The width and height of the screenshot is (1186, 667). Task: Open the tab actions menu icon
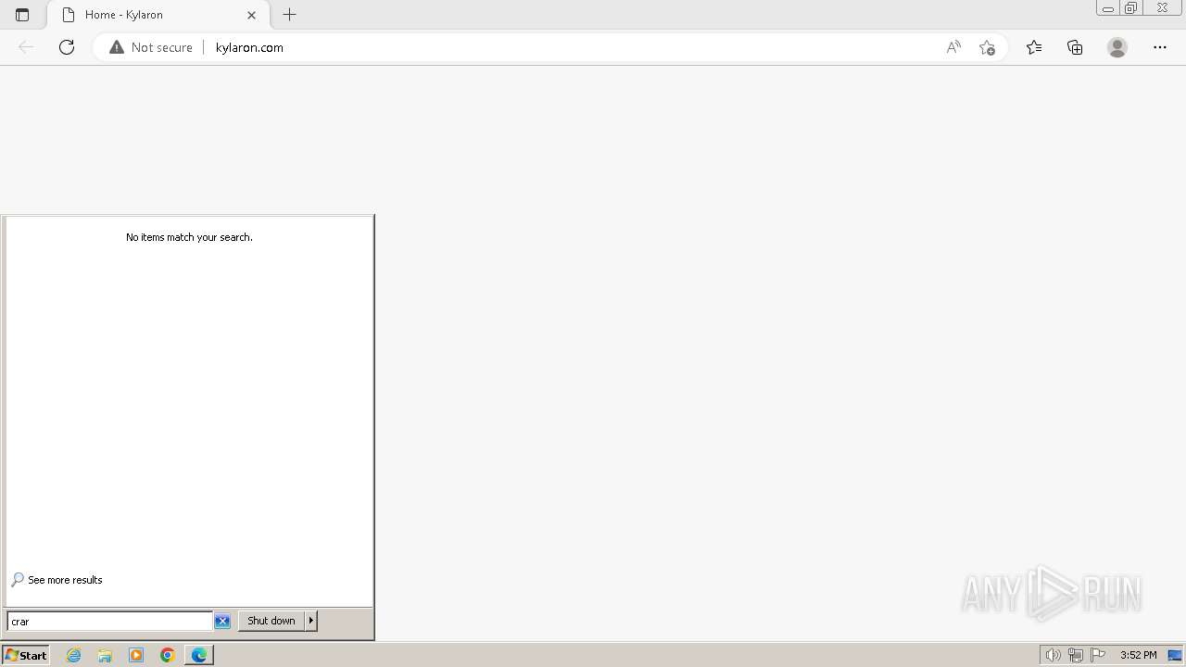coord(22,15)
